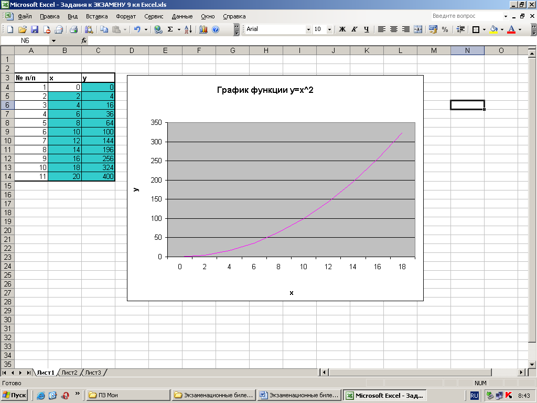
Task: Apply the Borders button
Action: [x=476, y=29]
